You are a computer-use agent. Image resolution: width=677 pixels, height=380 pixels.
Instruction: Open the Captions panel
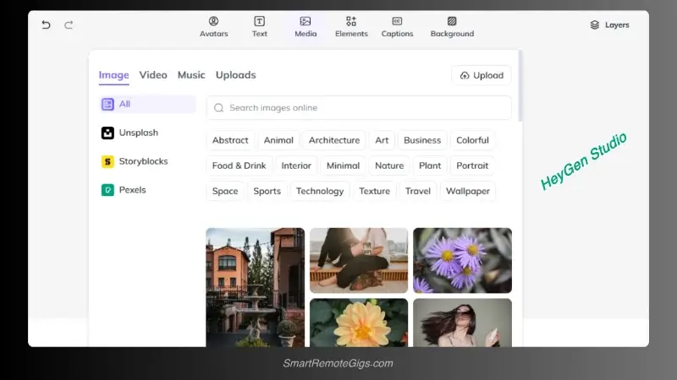pos(397,27)
